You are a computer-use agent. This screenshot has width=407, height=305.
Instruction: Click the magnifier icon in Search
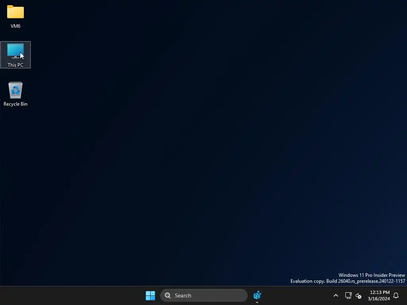pos(168,295)
